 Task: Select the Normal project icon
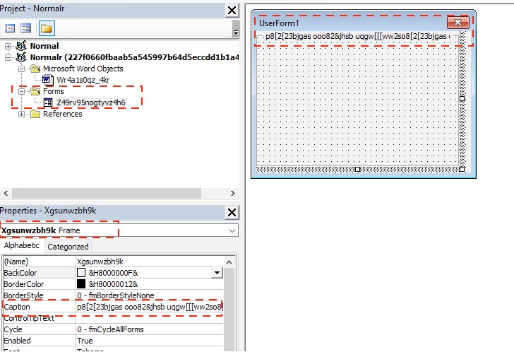[21, 46]
